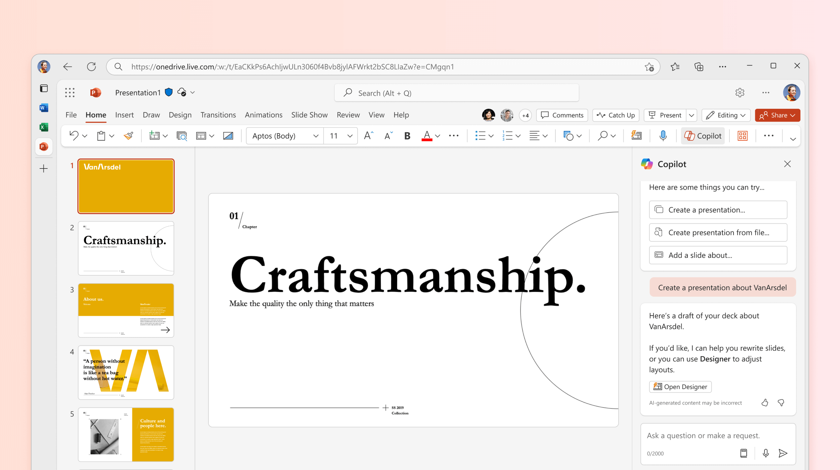Open the Undo arrow icon
Image resolution: width=840 pixels, height=470 pixels.
tap(73, 135)
